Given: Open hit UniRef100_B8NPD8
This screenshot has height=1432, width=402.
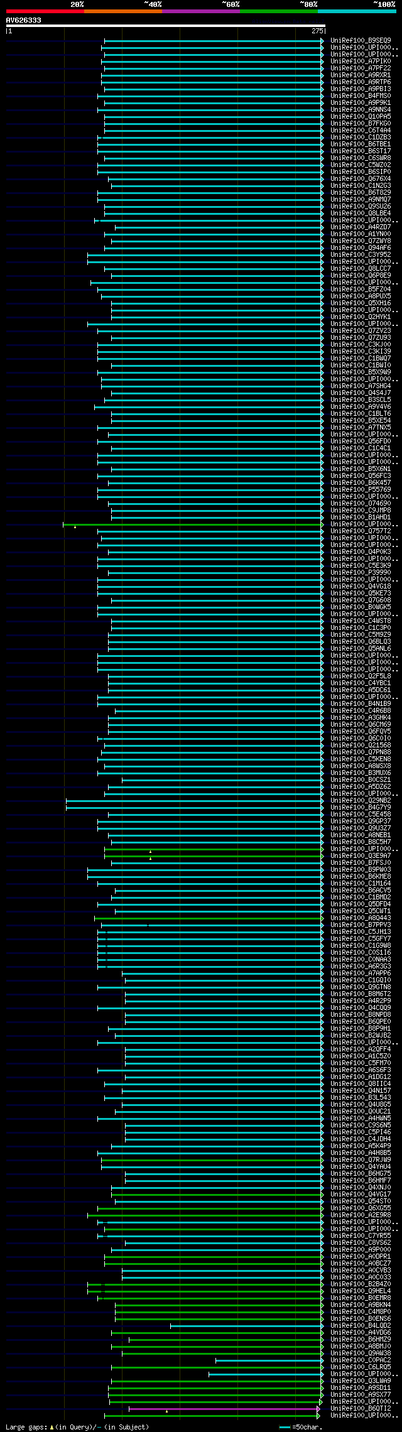Looking at the screenshot, I should [x=361, y=1014].
